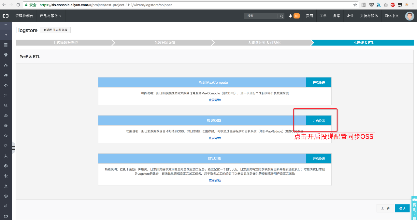Screen dimensions: 417x220
Task: Click 开启投递 for 投递MaxCompute
Action: click(319, 82)
